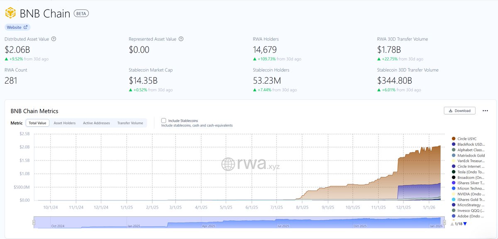This screenshot has height=239, width=498.
Task: Toggle iShares Silver legend entry
Action: click(468, 183)
